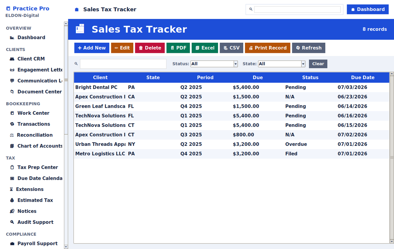Viewport: 394px width, 249px height.
Task: Open Transactions menu item
Action: pyautogui.click(x=33, y=124)
